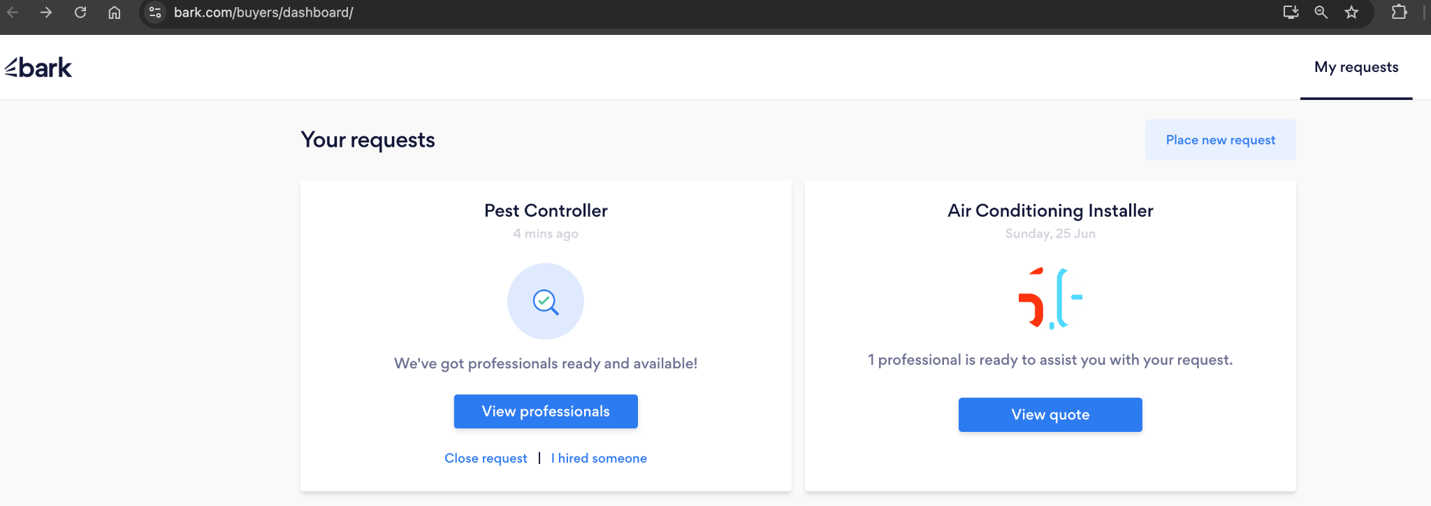The width and height of the screenshot is (1431, 506).
Task: Click the I hired someone link
Action: [599, 458]
